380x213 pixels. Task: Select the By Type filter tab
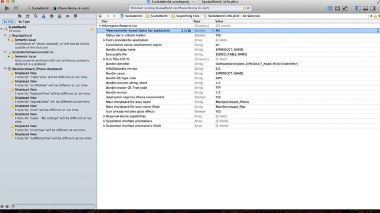click(x=24, y=22)
